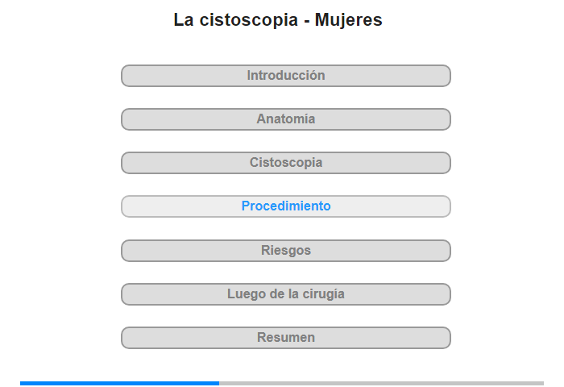564x387 pixels.
Task: Open the Introducción section
Action: [x=285, y=76]
